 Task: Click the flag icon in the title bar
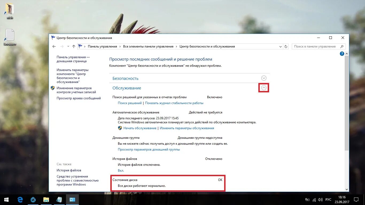point(53,38)
